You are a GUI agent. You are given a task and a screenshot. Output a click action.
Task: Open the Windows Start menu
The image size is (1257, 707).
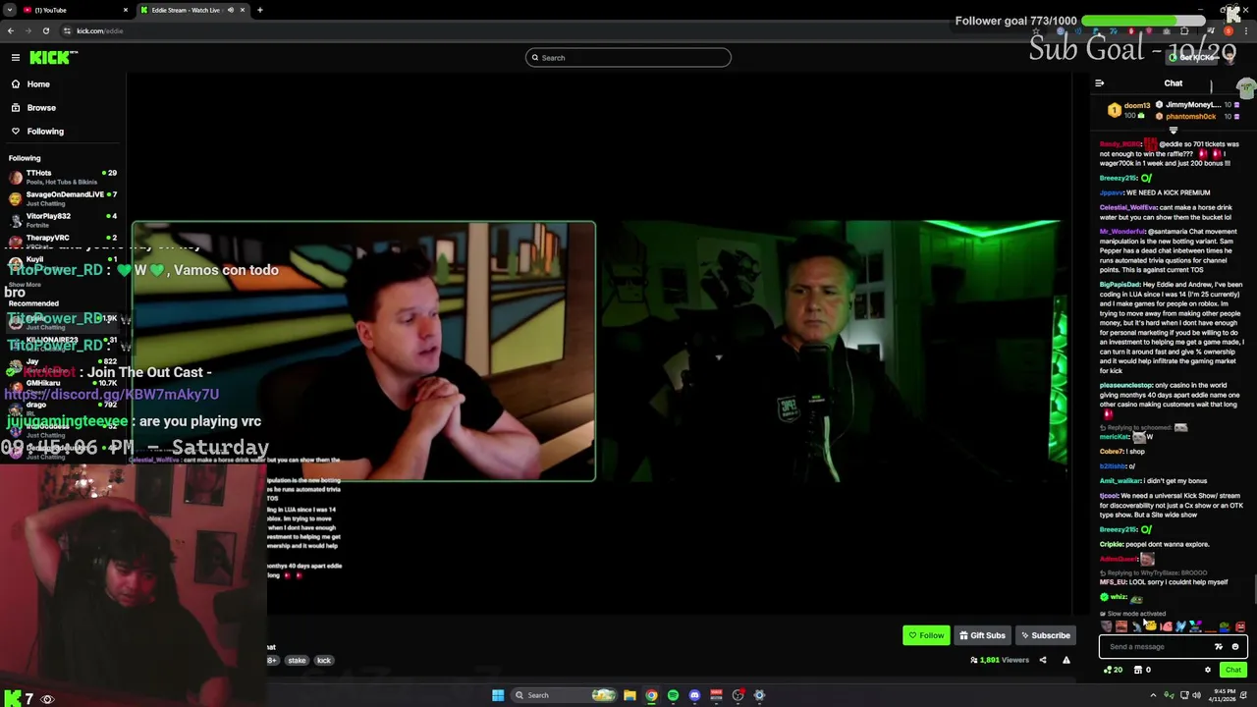tap(498, 695)
